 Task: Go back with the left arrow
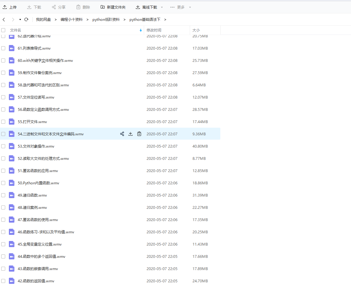4,20
